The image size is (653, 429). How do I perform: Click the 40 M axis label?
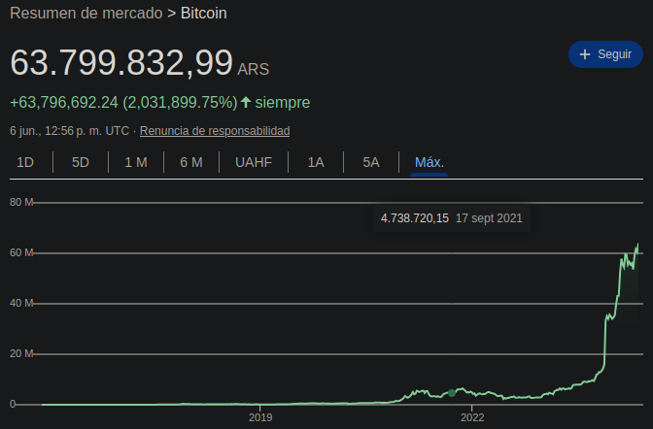click(21, 303)
